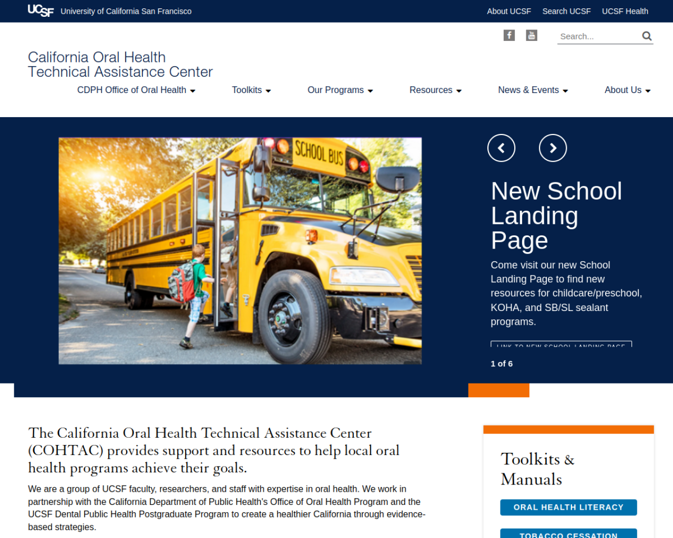The image size is (673, 538).
Task: Click the school bus slide image
Action: click(240, 251)
